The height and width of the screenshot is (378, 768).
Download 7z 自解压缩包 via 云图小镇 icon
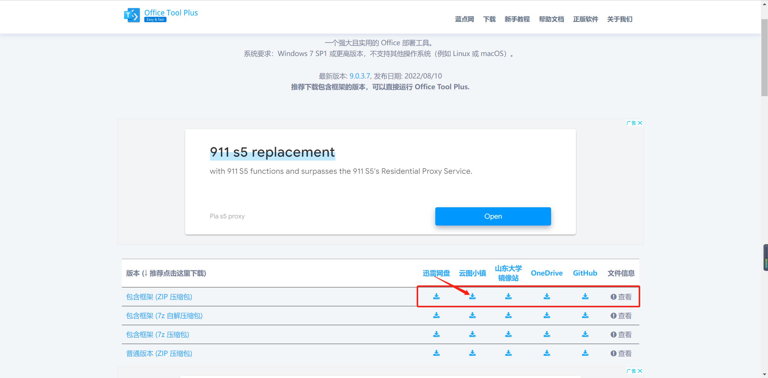(473, 315)
